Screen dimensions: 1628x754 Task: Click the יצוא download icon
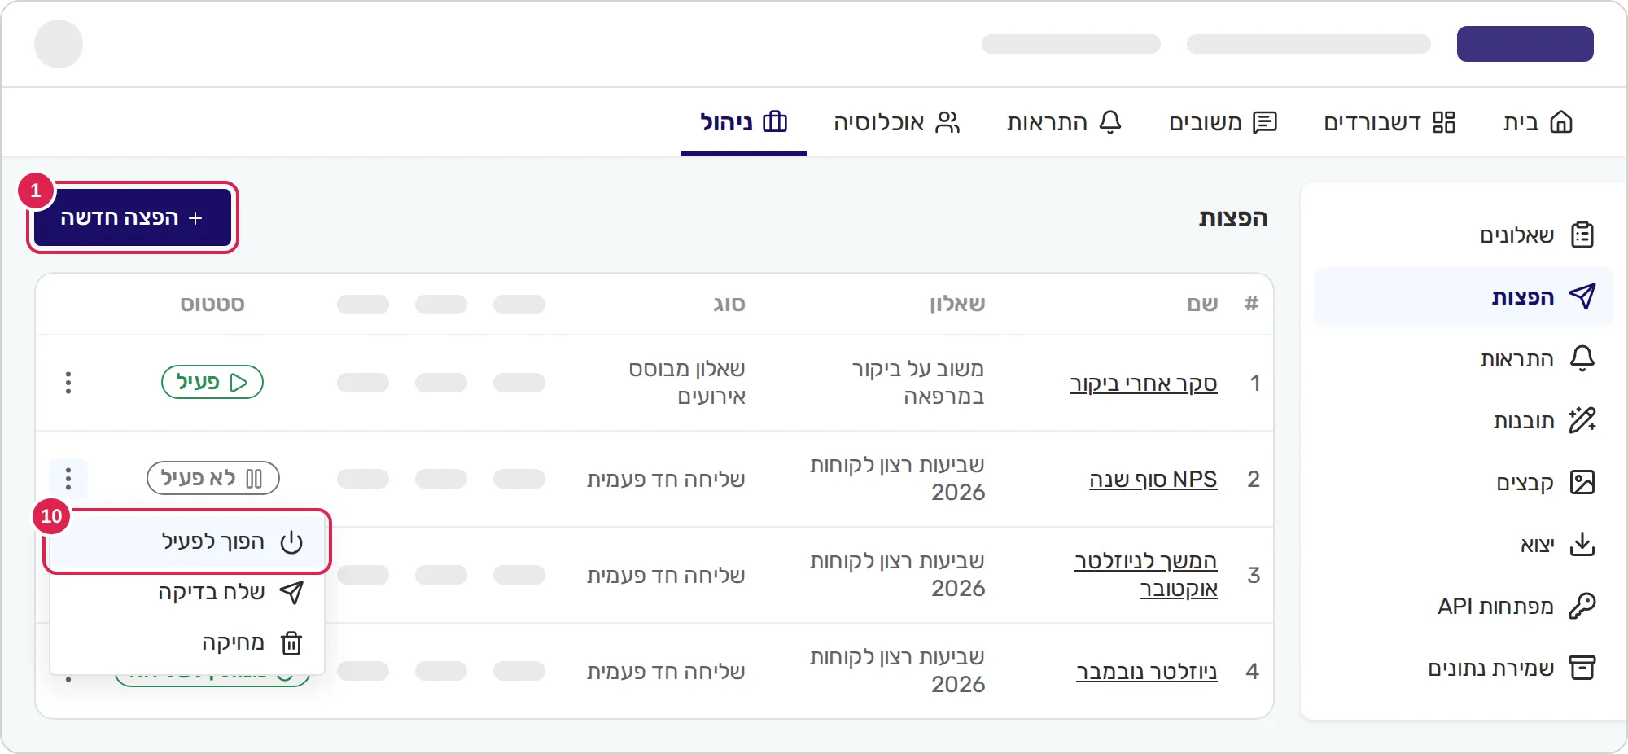pyautogui.click(x=1582, y=544)
